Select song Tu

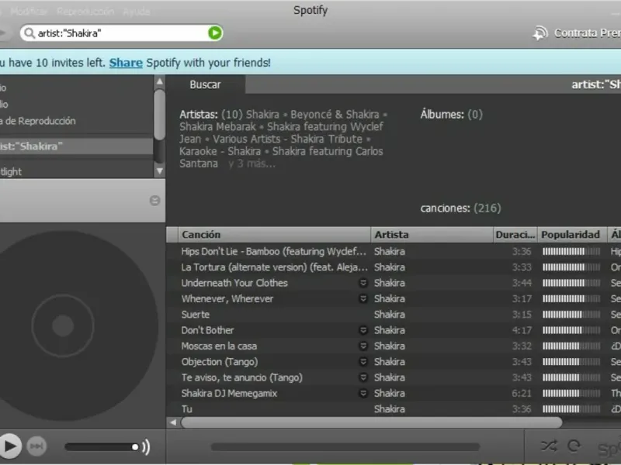[x=186, y=409]
